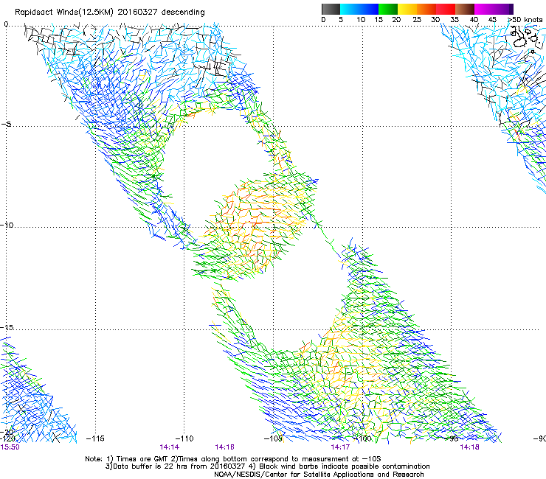Screen dimensions: 546x479
Task: Select the blue 10-15 knots legend color
Action: click(x=369, y=9)
